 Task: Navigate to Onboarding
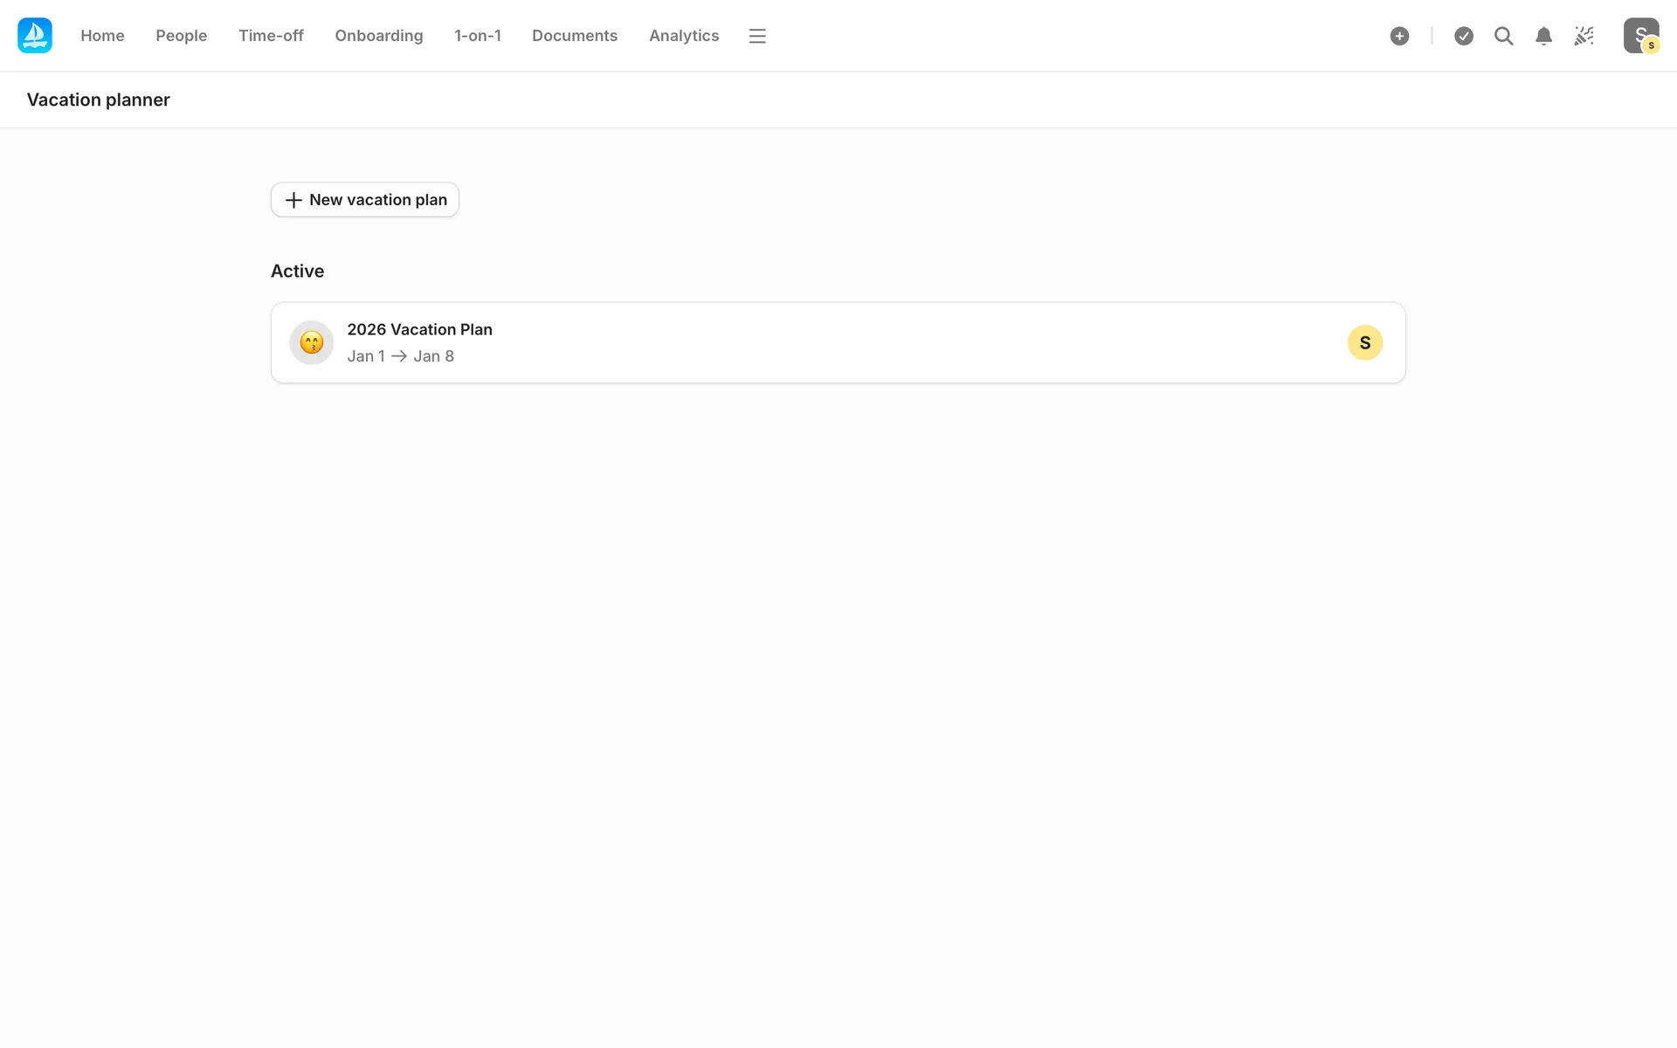point(378,36)
